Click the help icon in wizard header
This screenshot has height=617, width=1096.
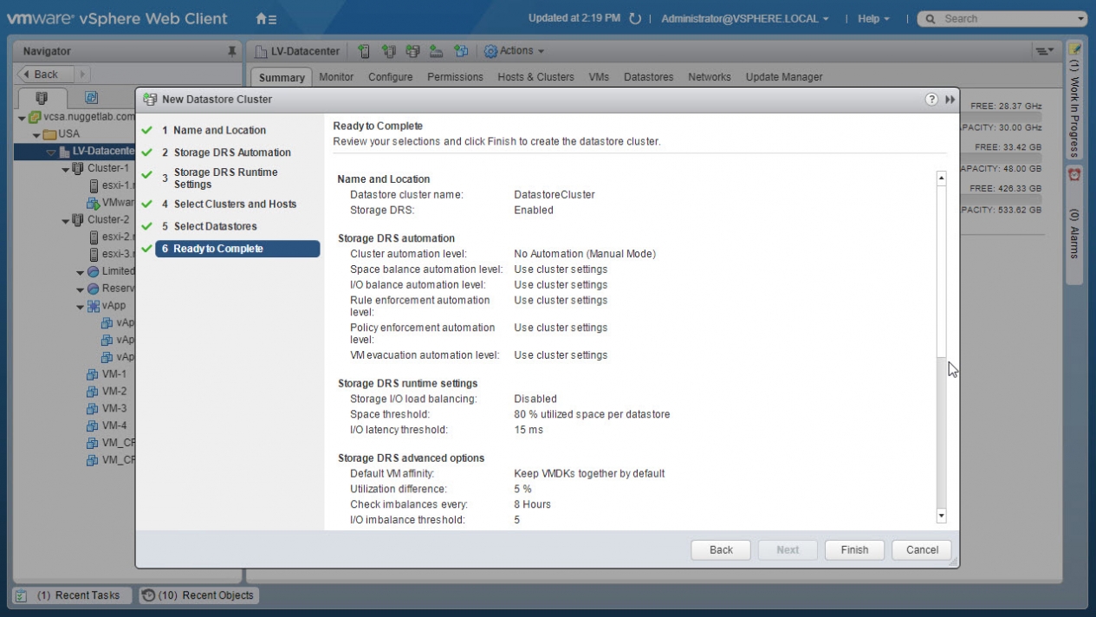point(932,99)
